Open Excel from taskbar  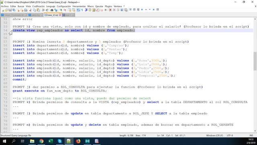(x=51, y=141)
